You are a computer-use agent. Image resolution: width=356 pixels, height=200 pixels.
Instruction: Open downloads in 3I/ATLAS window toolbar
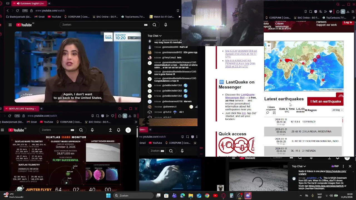point(130,116)
